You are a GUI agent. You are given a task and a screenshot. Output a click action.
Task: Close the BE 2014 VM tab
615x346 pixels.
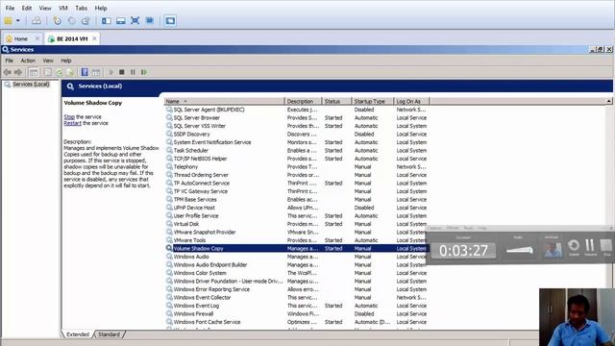click(x=94, y=38)
